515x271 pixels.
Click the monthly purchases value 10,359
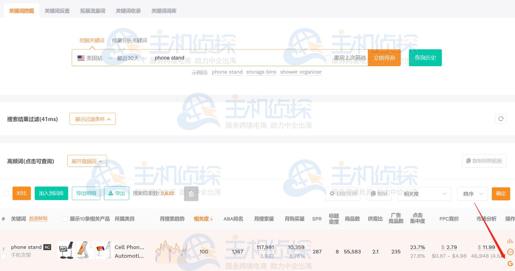tap(296, 247)
